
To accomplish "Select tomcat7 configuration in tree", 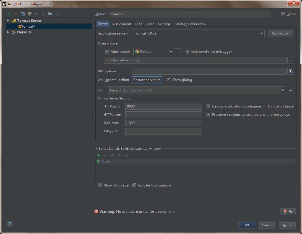I will point(49,26).
